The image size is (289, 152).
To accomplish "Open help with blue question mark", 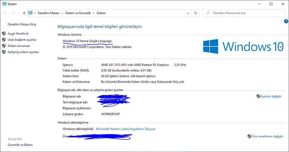I will pos(286,21).
